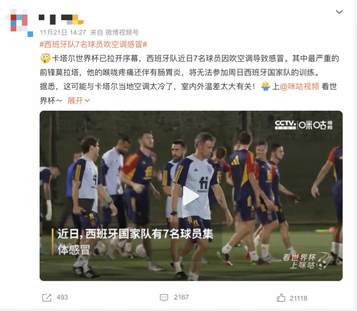Expand full post text with 展开
The width and height of the screenshot is (357, 311).
[x=78, y=101]
